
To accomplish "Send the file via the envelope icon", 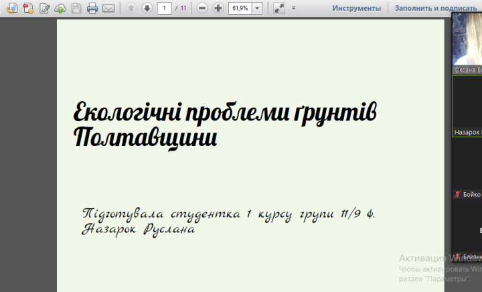I will point(108,8).
